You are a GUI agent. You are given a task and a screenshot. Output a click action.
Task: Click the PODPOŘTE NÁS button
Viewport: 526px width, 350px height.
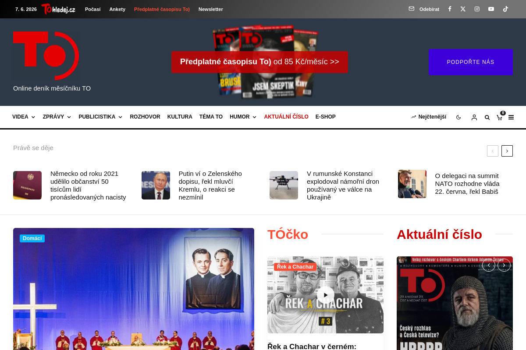[470, 62]
